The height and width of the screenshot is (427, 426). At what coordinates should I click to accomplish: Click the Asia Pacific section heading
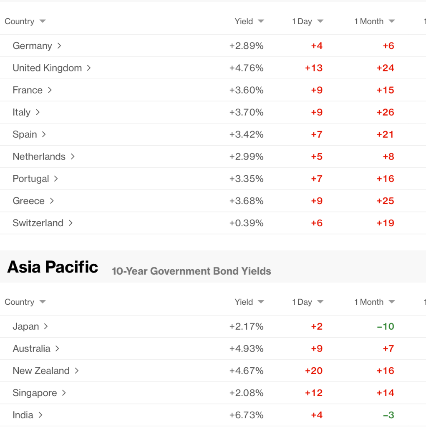(53, 267)
